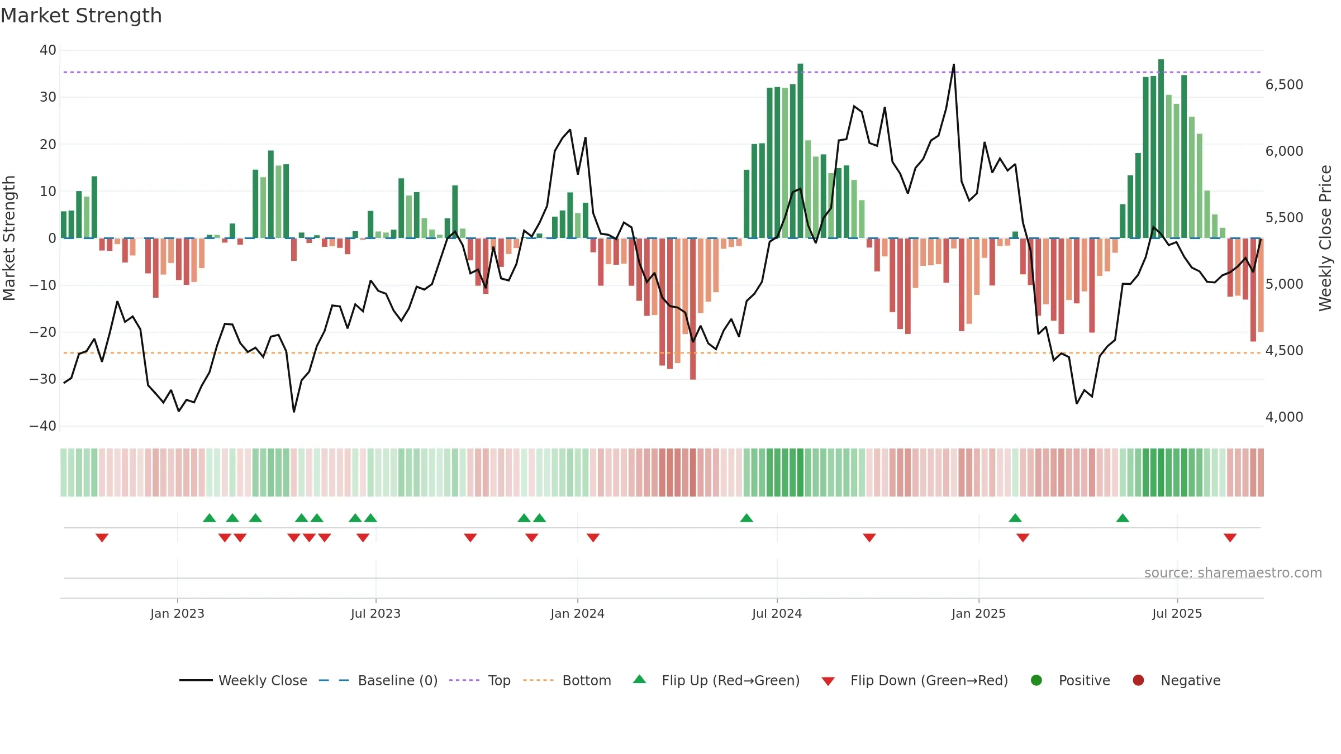Click the Jan 2024 x-axis label
This screenshot has height=754, width=1341.
coord(577,613)
